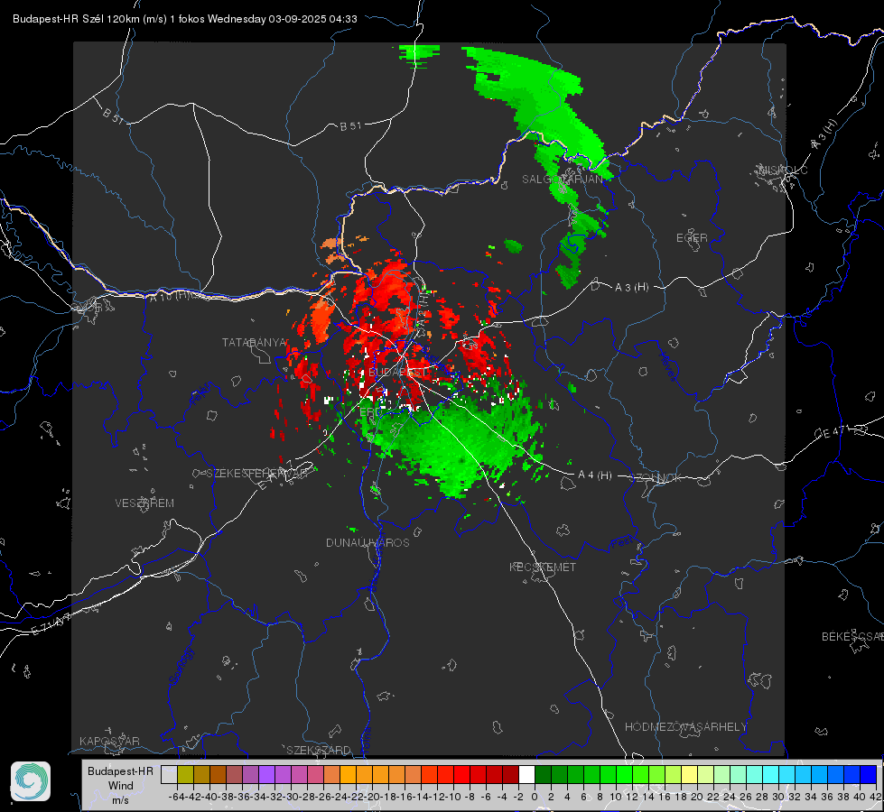
Task: Select the DUNAÚJVÁROS city label
Action: click(368, 542)
